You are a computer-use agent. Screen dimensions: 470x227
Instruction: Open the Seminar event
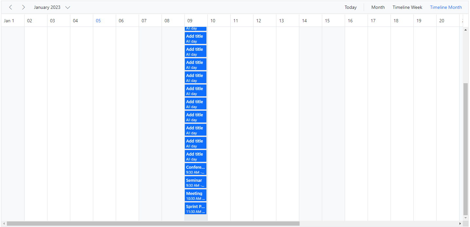pyautogui.click(x=196, y=182)
